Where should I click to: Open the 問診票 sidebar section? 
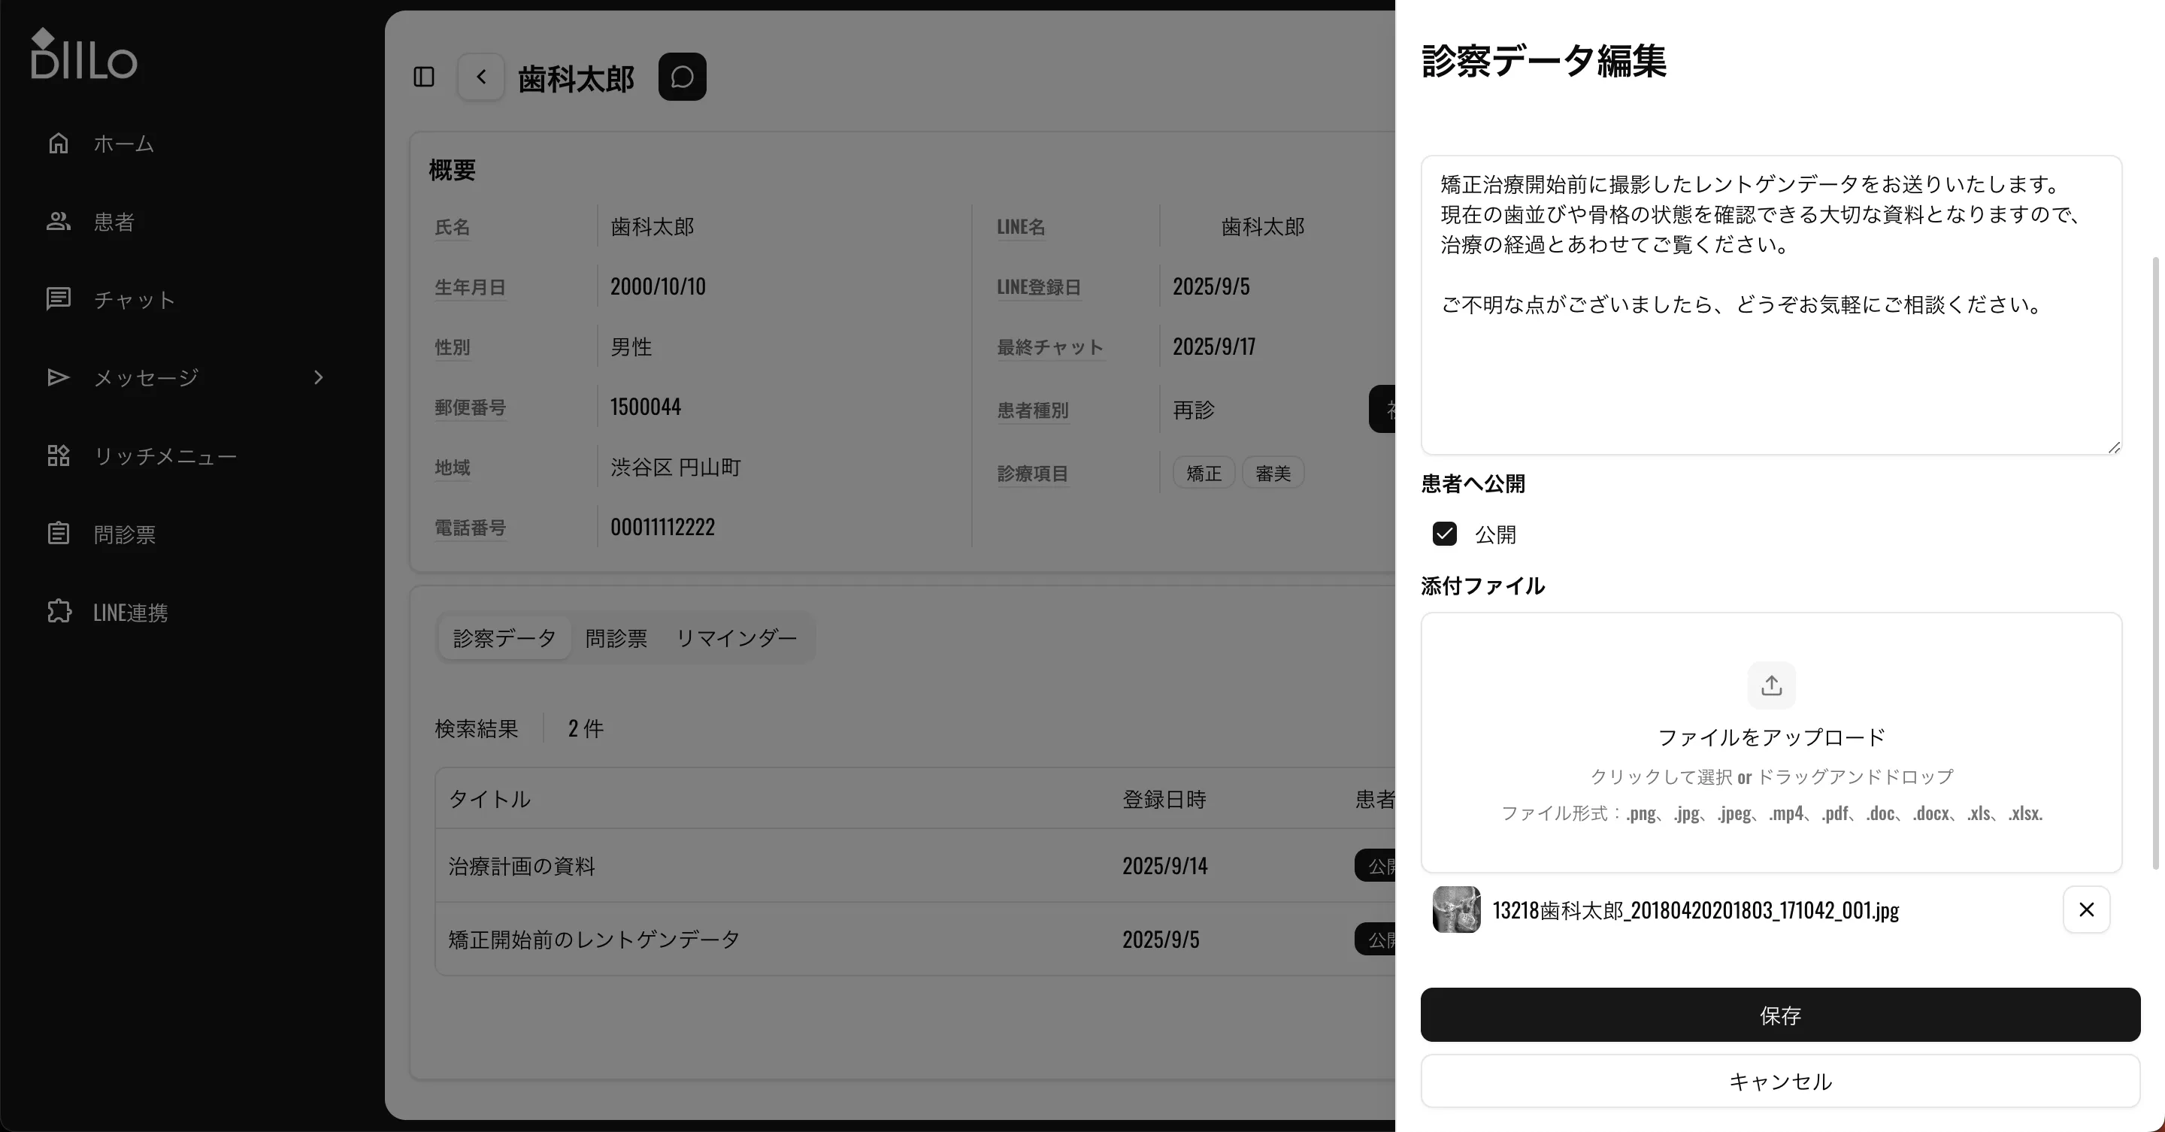coord(124,534)
